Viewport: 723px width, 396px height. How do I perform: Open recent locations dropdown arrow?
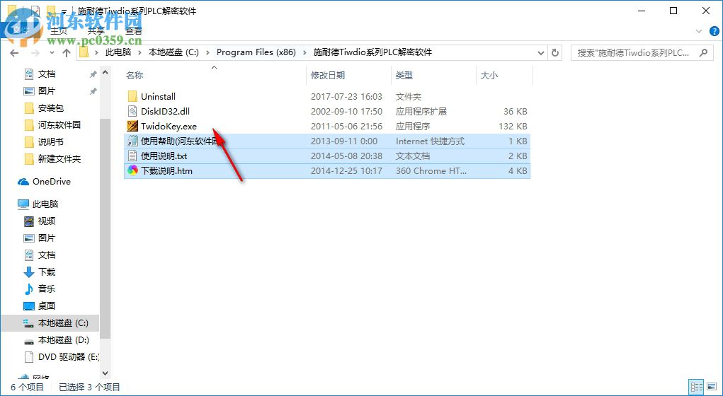coord(52,54)
